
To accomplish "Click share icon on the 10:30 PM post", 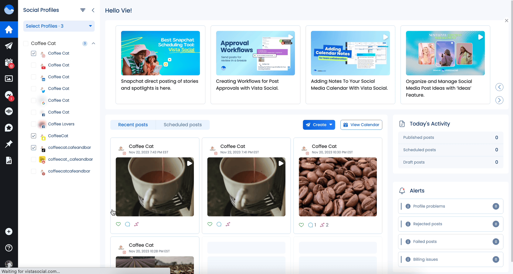I will pos(324,225).
